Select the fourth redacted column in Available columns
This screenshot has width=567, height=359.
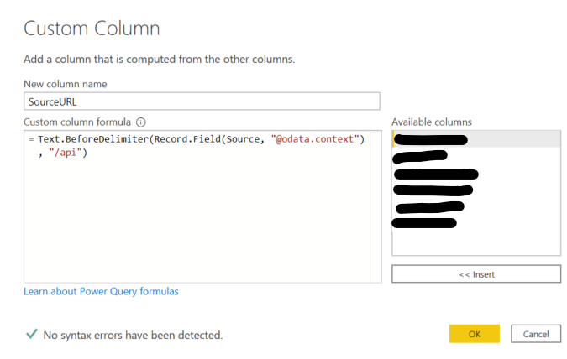(433, 190)
